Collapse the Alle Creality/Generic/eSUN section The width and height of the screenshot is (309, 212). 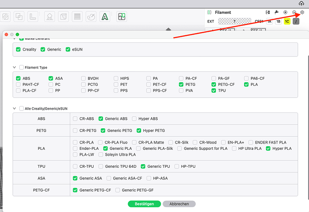tap(14, 109)
